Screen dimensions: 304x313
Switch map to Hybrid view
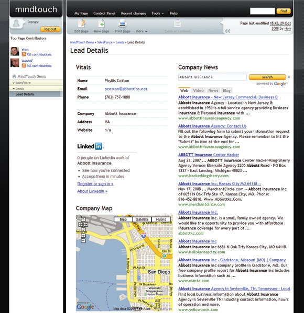pos(161,219)
